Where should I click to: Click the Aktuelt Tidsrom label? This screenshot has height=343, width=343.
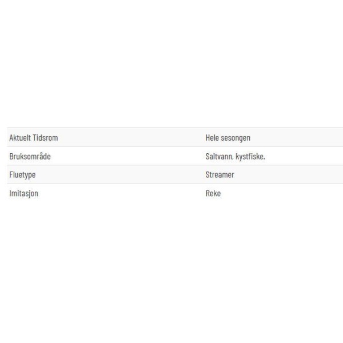click(34, 138)
